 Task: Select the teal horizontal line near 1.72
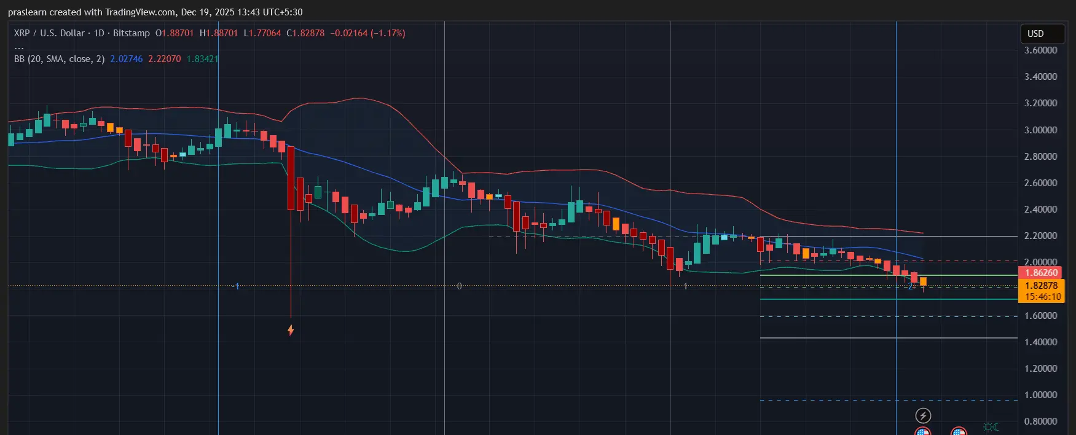pyautogui.click(x=889, y=299)
